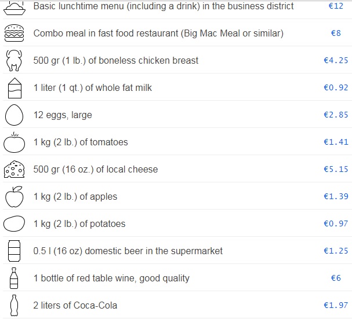Click the burger icon for combo meal
This screenshot has width=352, height=319.
13,33
